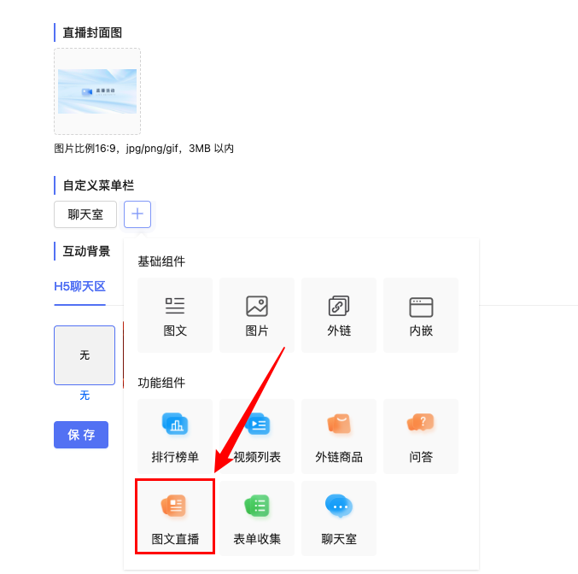
Task: Add the 图片 image component
Action: (x=257, y=315)
